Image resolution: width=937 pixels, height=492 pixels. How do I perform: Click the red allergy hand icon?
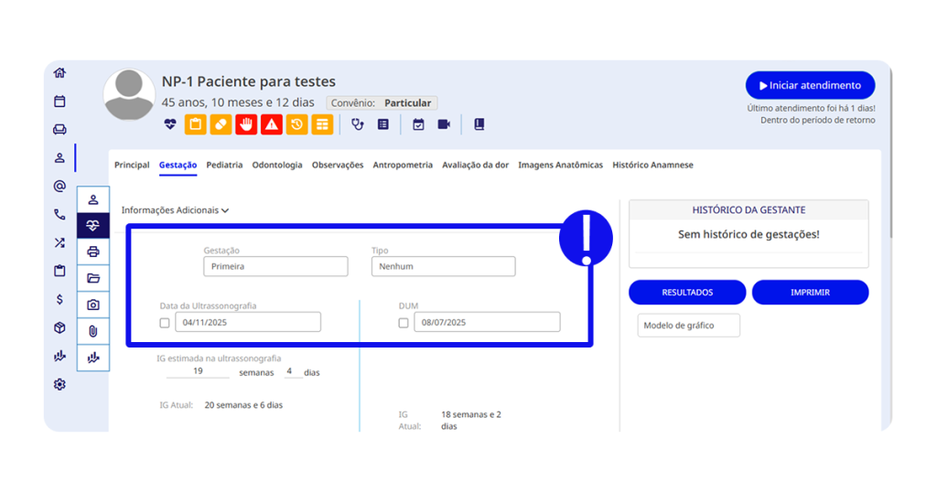point(245,124)
